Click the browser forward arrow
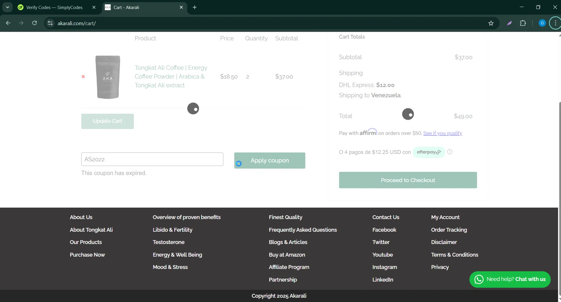 (21, 23)
